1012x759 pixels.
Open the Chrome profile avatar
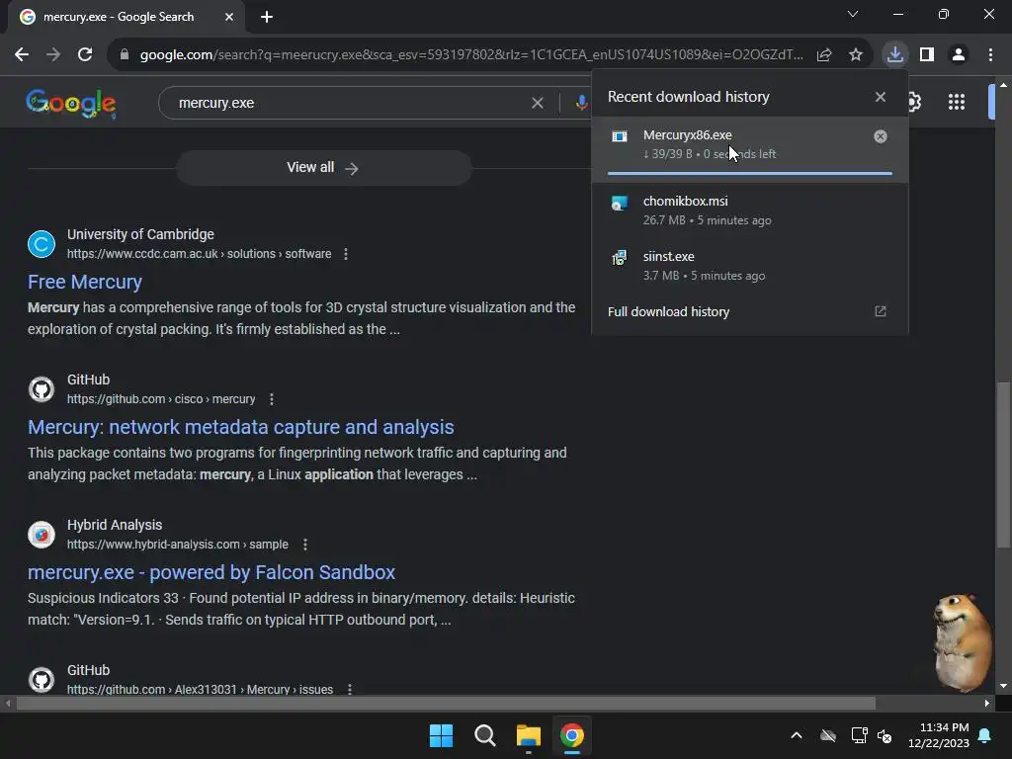pyautogui.click(x=959, y=55)
